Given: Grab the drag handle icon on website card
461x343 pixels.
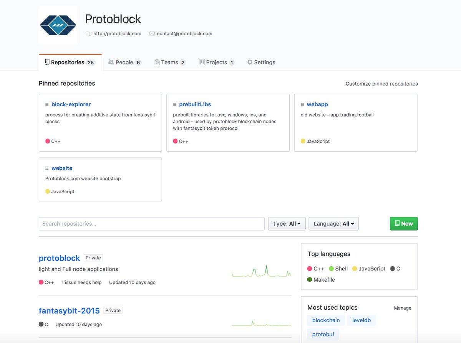Looking at the screenshot, I should tap(47, 168).
